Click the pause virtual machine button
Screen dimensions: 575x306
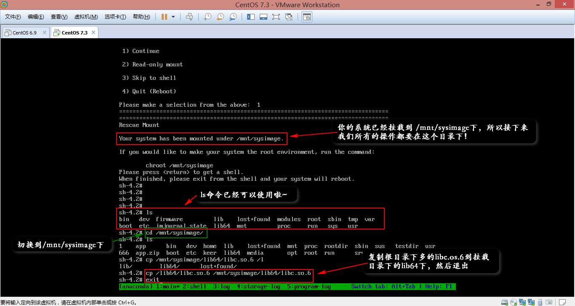(x=164, y=17)
